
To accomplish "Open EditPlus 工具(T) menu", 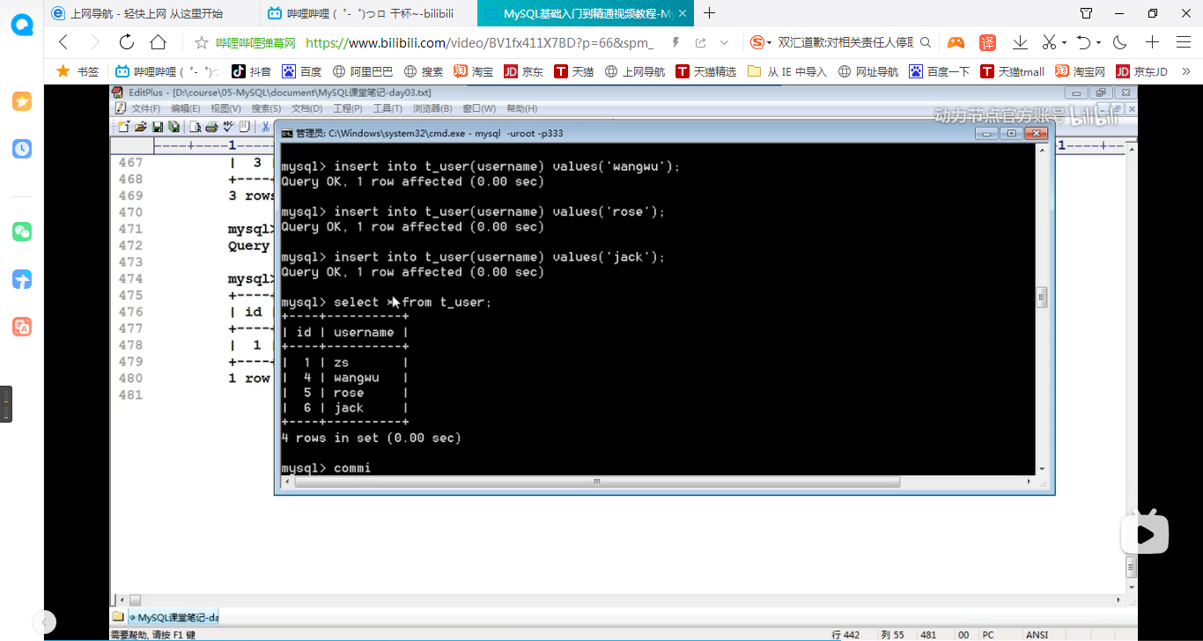I will 387,108.
